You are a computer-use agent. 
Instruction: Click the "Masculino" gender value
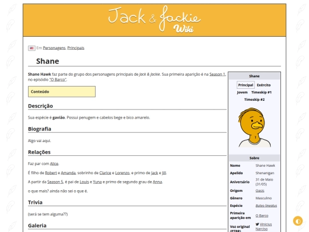[263, 198]
